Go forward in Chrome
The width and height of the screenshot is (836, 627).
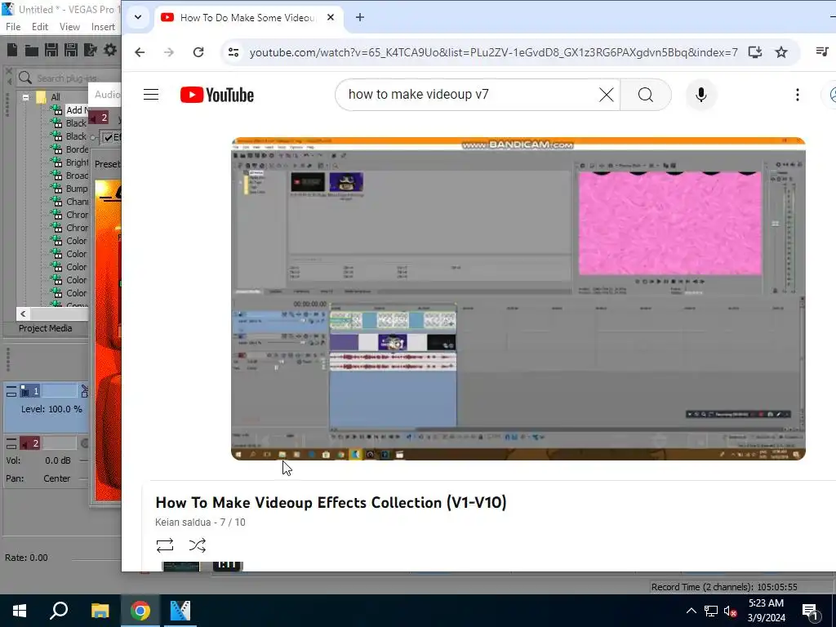(x=168, y=52)
